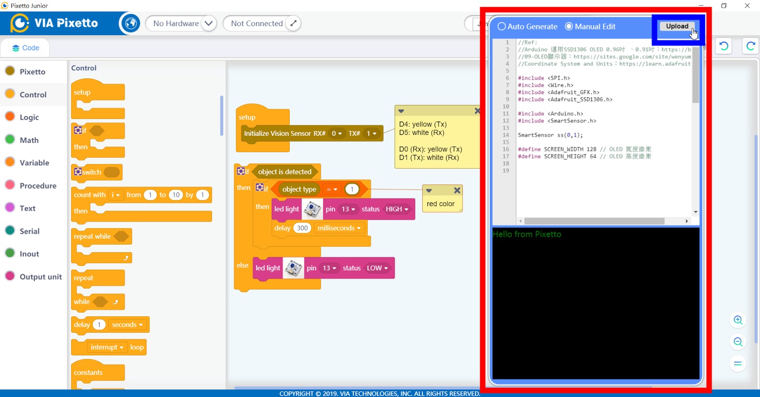Viewport: 760px width, 397px height.
Task: Open the RX# 0 dropdown
Action: click(x=337, y=133)
